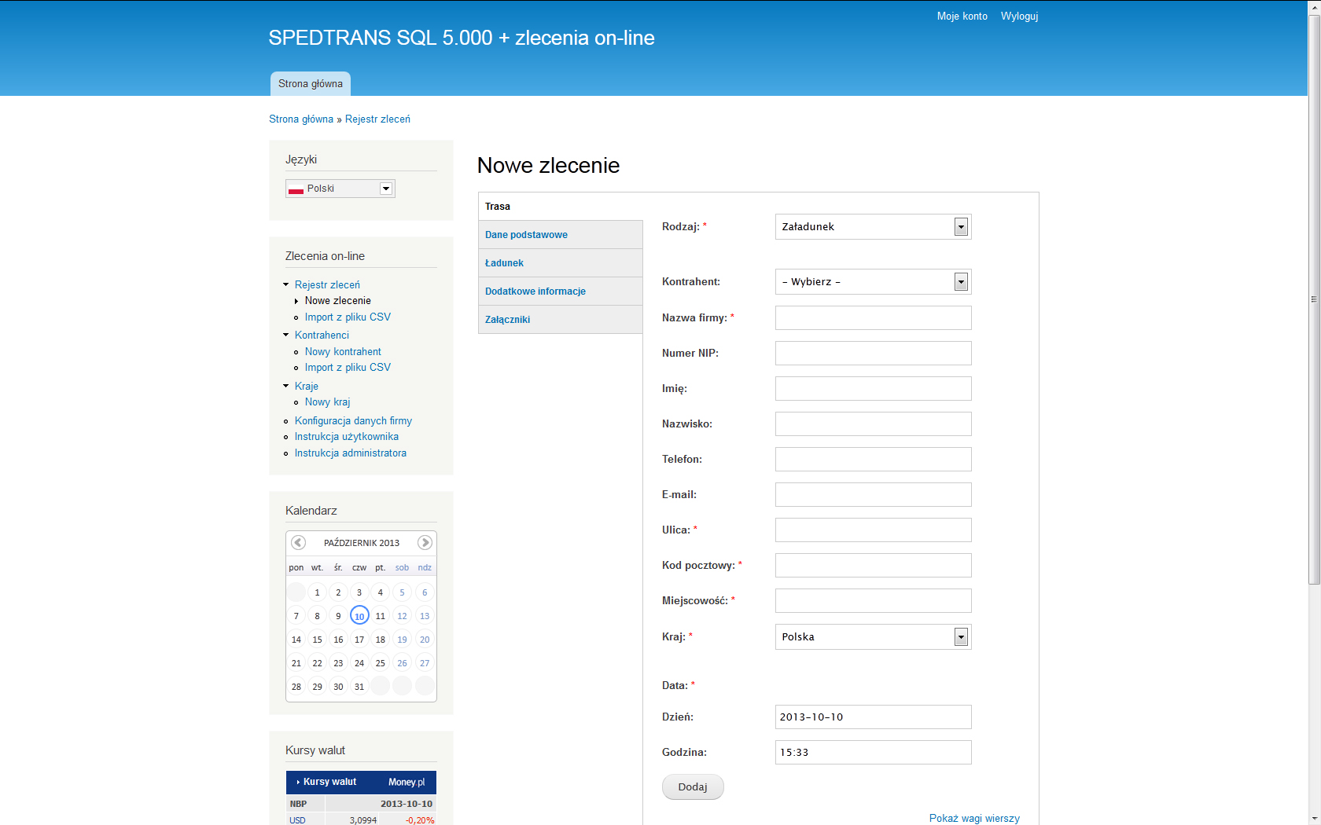The width and height of the screenshot is (1321, 825).
Task: Open Import z pliku CSV under Kontrahenci
Action: (x=348, y=368)
